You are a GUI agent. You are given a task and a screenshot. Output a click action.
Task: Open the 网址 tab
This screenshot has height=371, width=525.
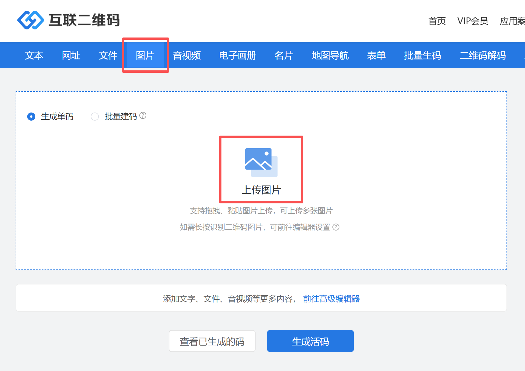[x=71, y=55]
